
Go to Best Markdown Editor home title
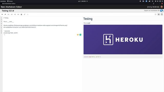(x=11, y=7)
